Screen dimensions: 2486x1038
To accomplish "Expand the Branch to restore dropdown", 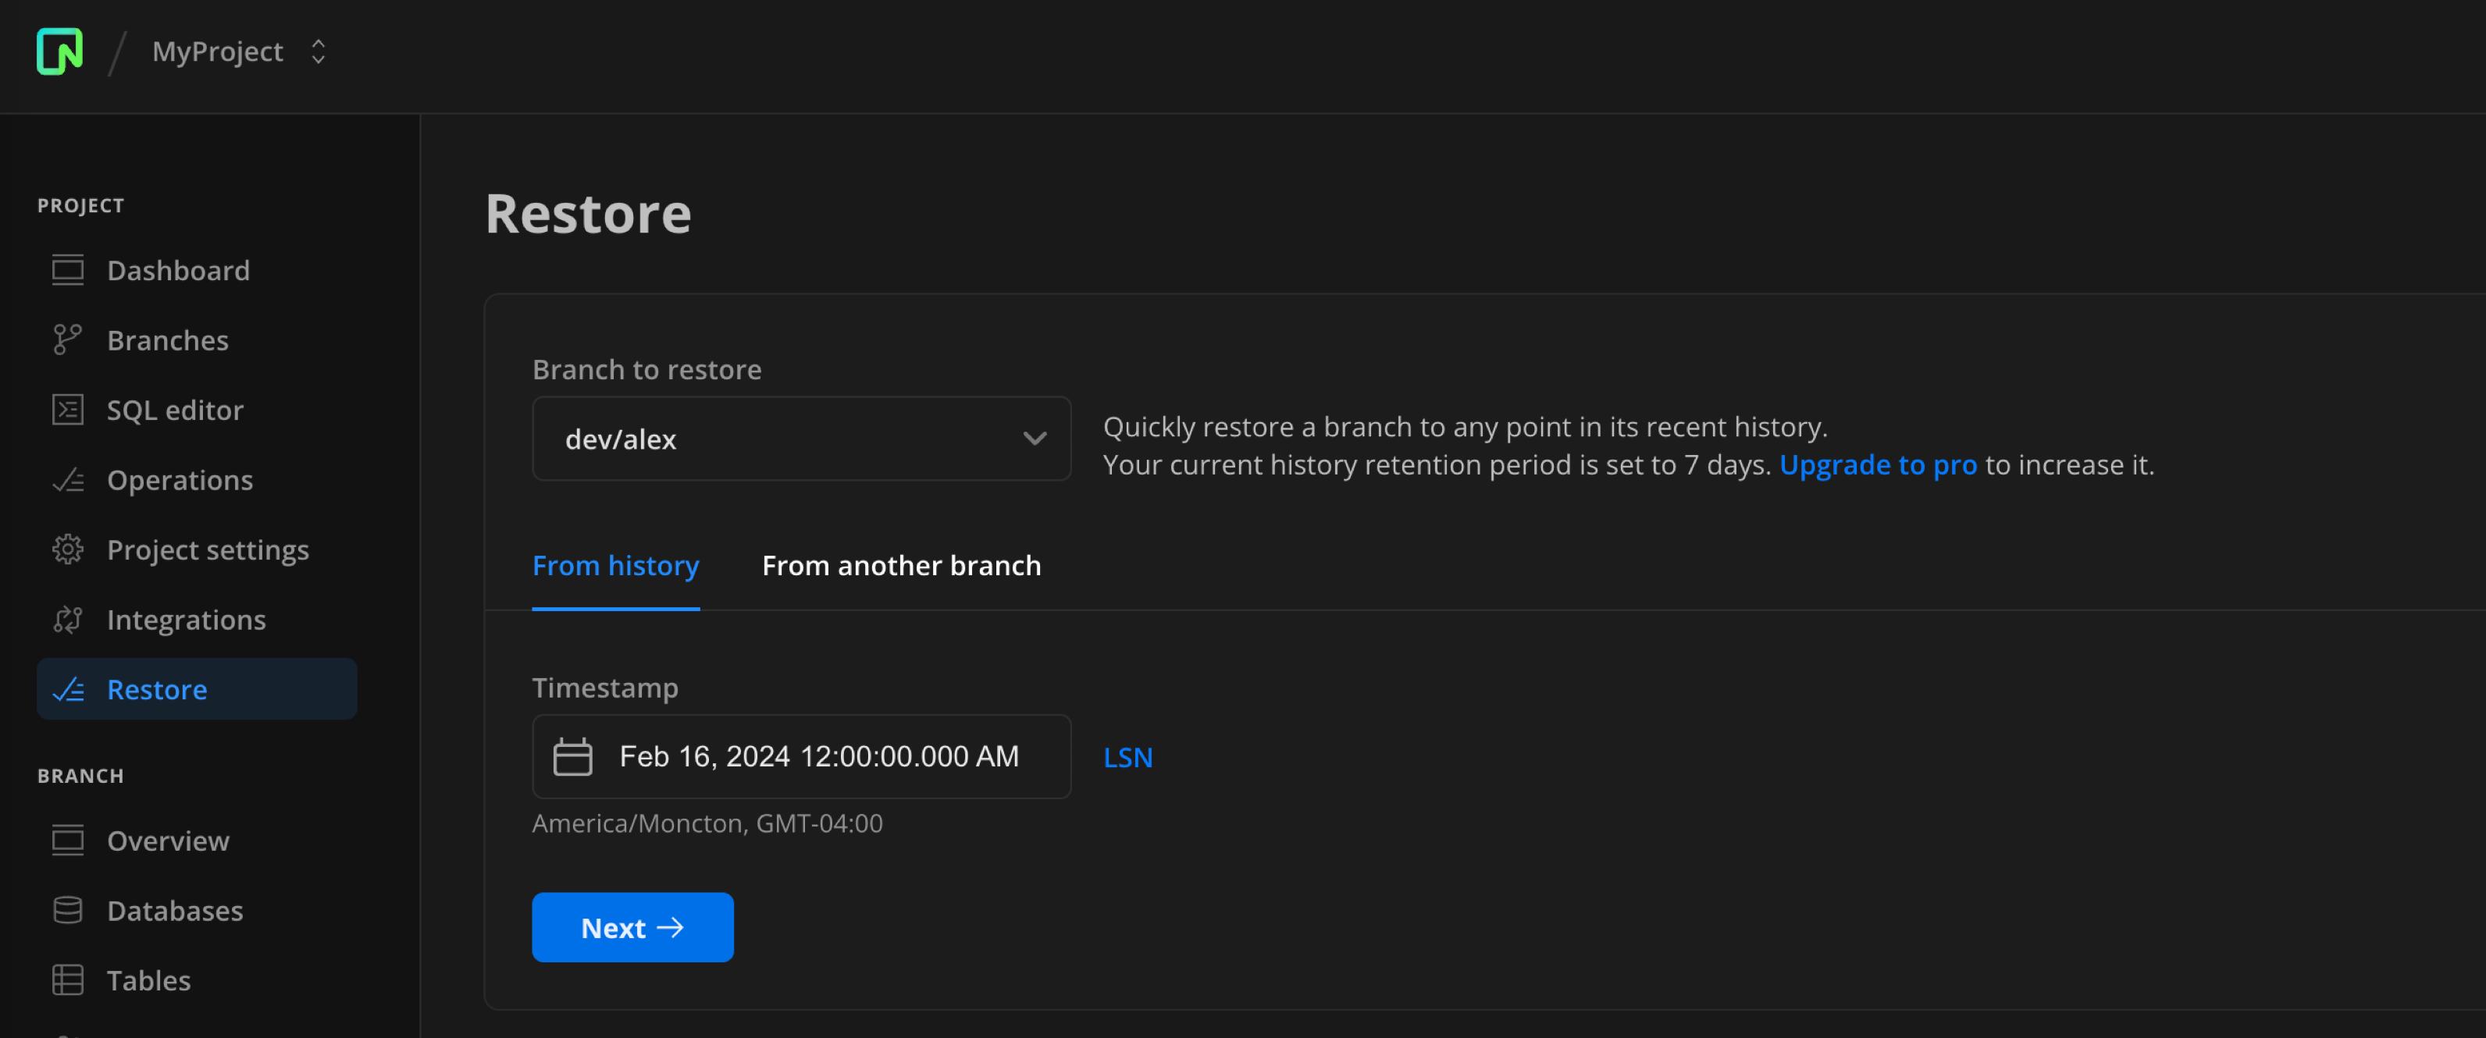I will tap(801, 439).
